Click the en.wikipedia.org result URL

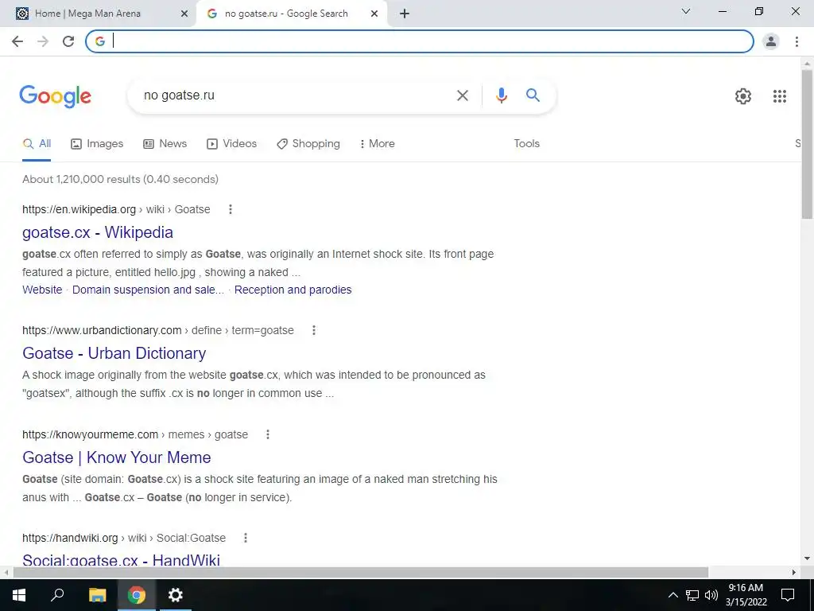[x=116, y=209]
